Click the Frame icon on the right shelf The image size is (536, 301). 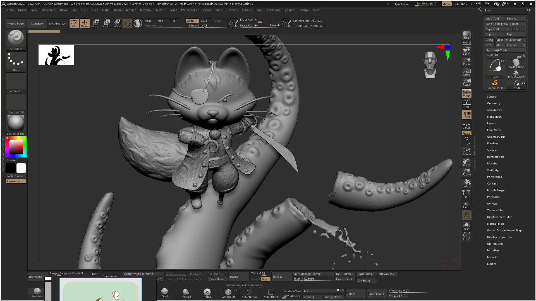tap(466, 151)
